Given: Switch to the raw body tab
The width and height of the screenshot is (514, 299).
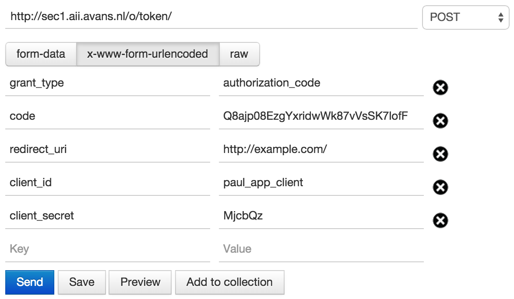Looking at the screenshot, I should (x=239, y=54).
